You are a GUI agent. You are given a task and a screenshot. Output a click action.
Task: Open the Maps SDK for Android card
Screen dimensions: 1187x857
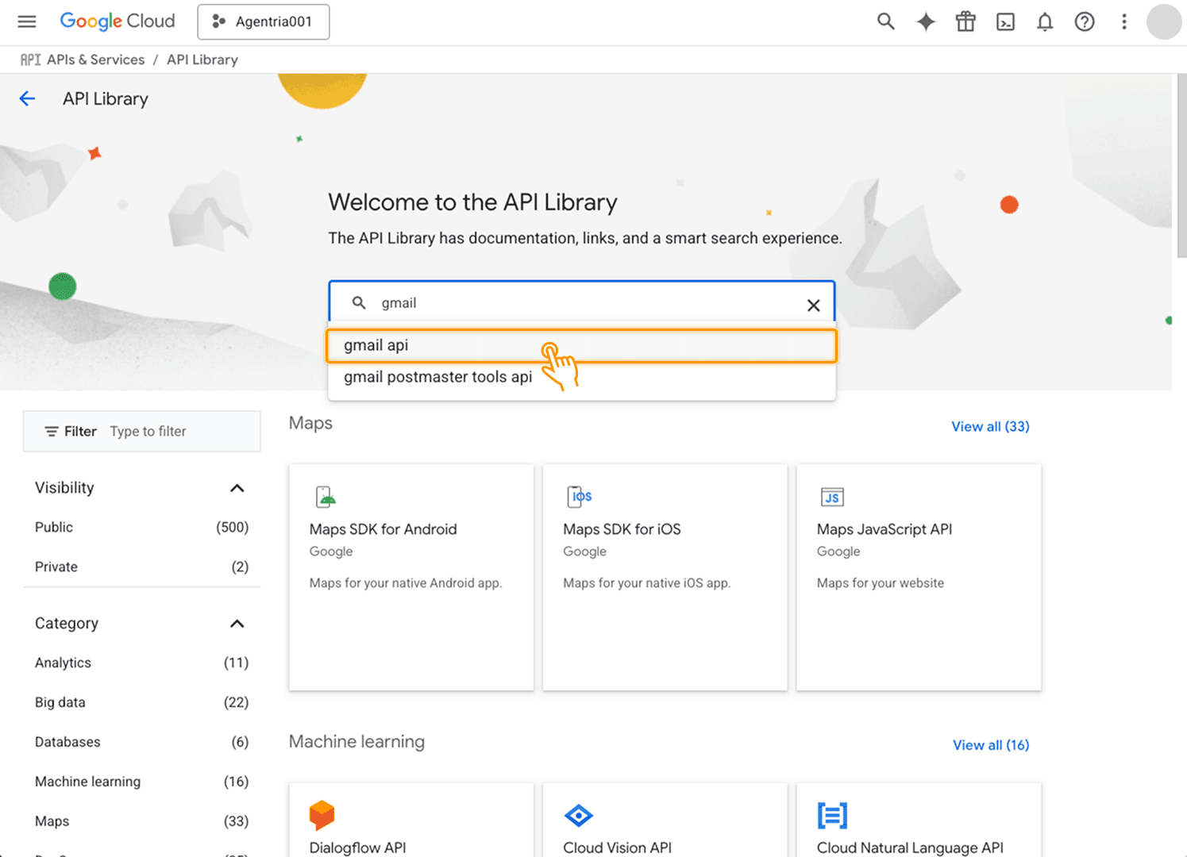[x=411, y=578]
